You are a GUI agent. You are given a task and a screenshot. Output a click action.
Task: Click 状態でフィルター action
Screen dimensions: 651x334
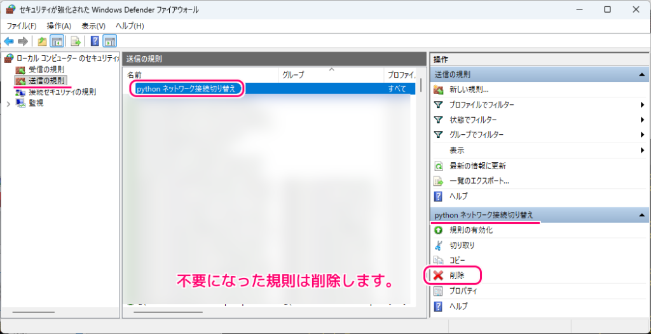[473, 120]
